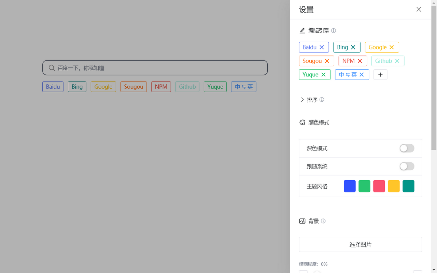
Task: Click the 选择图片 button
Action: point(361,244)
